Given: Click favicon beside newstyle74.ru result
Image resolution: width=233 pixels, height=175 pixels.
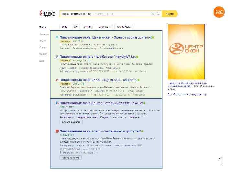Looking at the screenshot, I should tap(57, 57).
